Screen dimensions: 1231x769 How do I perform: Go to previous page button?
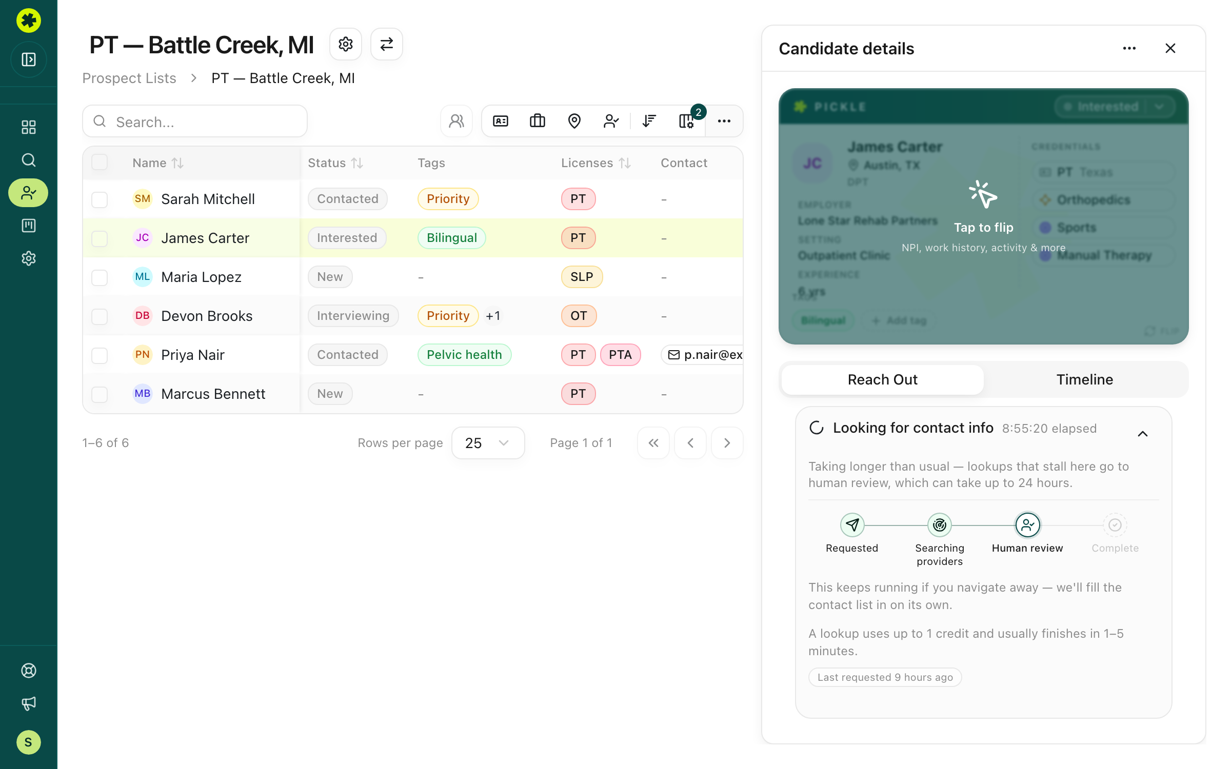pyautogui.click(x=690, y=443)
